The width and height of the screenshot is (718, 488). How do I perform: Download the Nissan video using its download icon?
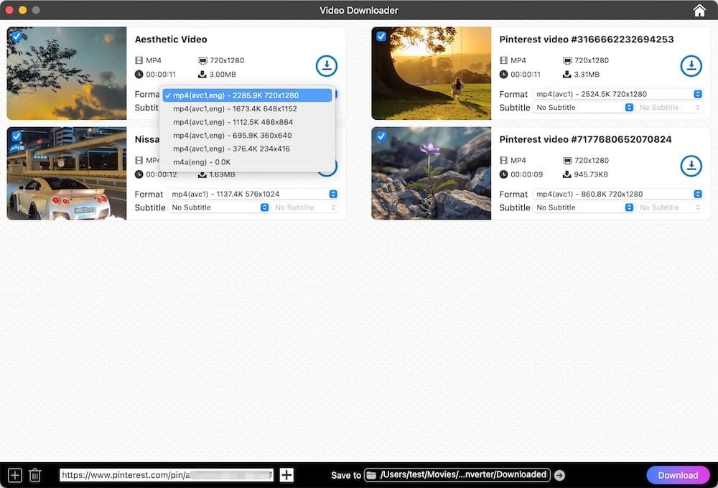coord(327,166)
